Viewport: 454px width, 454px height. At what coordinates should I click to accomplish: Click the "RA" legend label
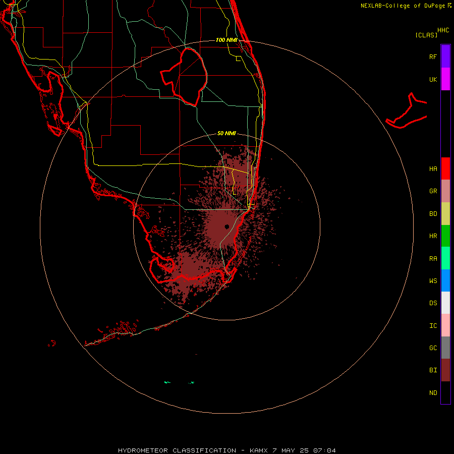(x=433, y=259)
